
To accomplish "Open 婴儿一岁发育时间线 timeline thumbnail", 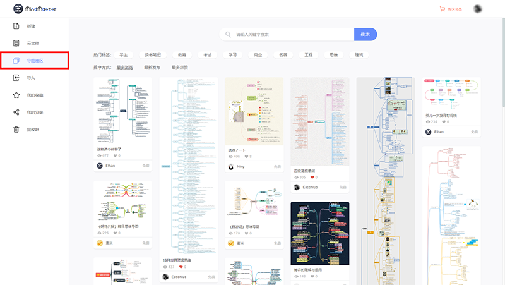I will click(451, 94).
